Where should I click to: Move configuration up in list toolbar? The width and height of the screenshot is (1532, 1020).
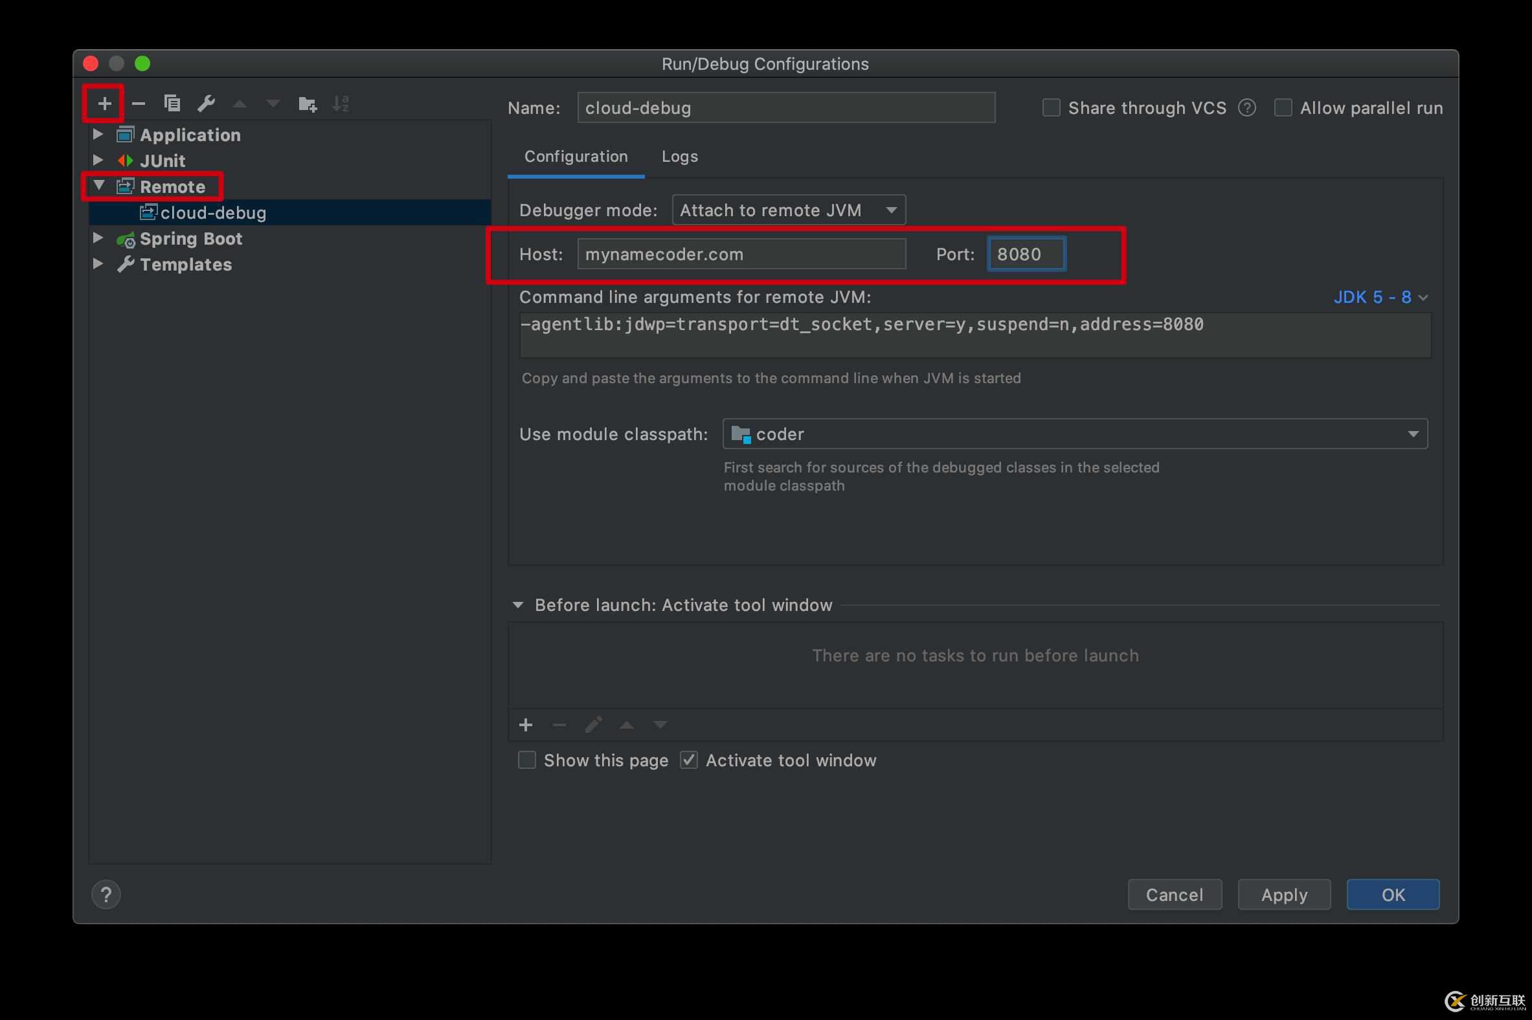[x=240, y=104]
